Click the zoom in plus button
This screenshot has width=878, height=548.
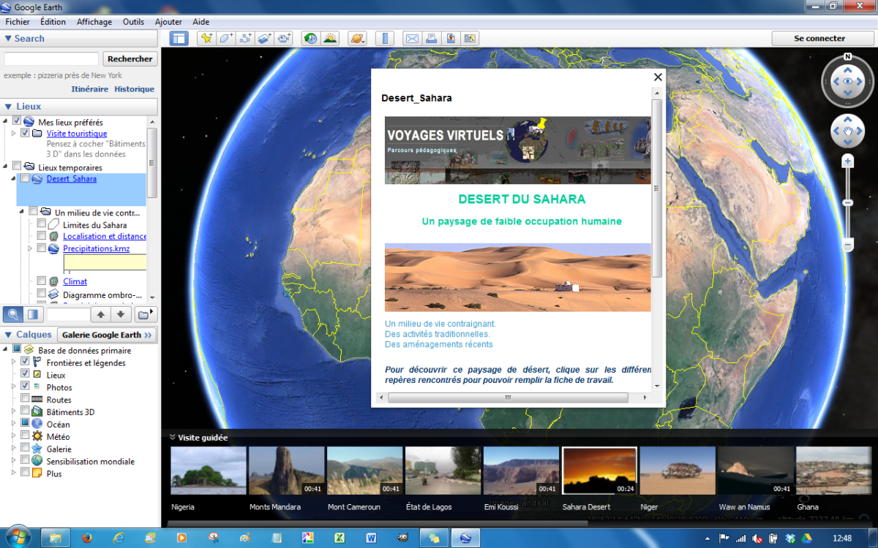[848, 161]
